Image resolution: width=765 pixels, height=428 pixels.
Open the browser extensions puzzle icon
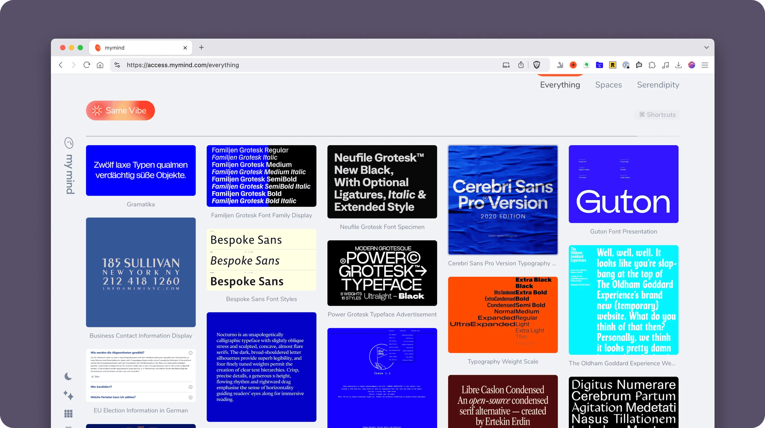click(652, 65)
